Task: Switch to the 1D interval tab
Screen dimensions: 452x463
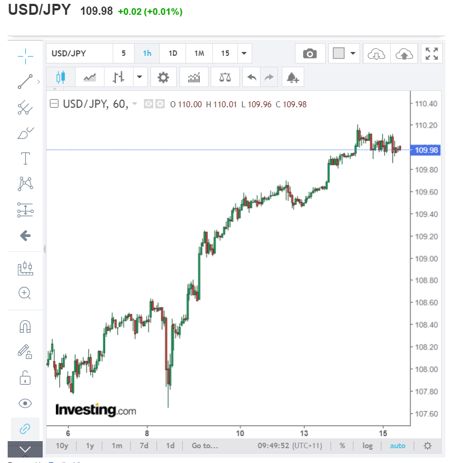Action: 173,54
